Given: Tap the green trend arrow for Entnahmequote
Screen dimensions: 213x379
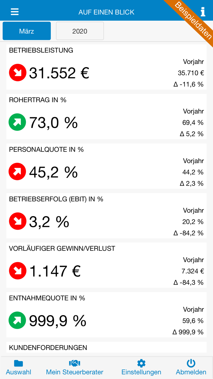Looking at the screenshot, I should (17, 321).
